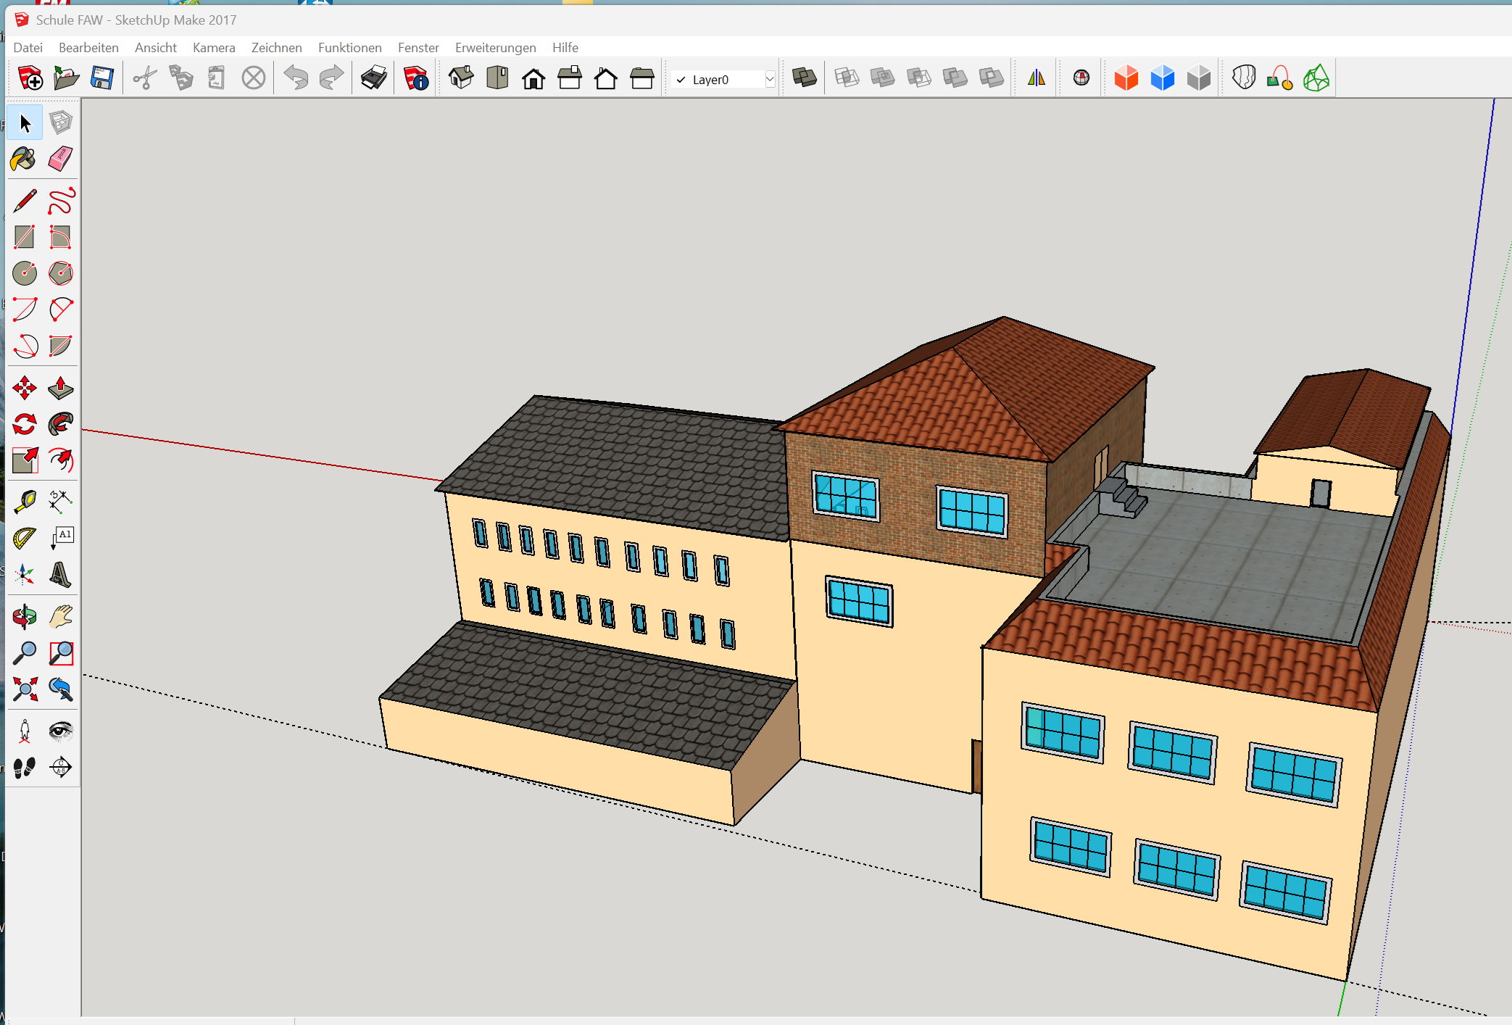This screenshot has width=1512, height=1025.
Task: Select the Rotate tool
Action: tap(24, 424)
